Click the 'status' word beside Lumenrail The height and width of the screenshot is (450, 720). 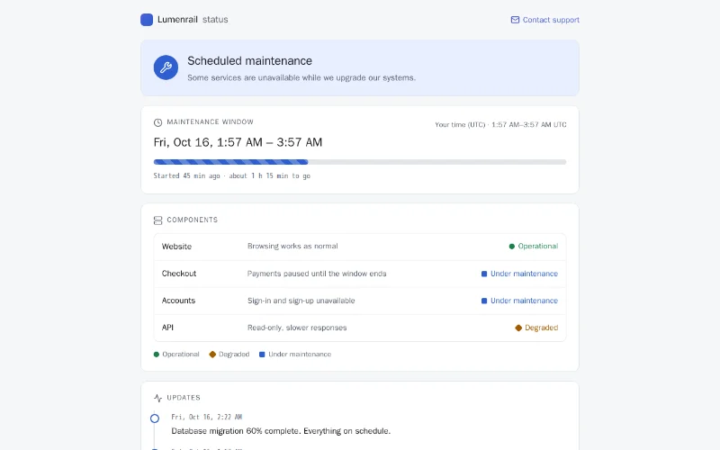(x=215, y=20)
